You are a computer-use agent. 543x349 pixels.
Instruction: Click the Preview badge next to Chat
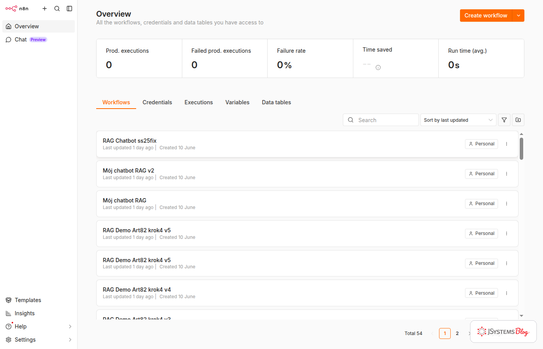pyautogui.click(x=38, y=40)
